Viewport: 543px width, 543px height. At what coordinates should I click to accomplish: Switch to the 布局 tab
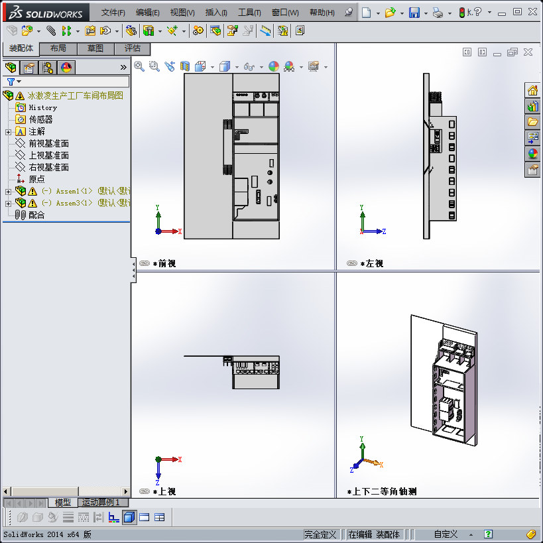(58, 48)
